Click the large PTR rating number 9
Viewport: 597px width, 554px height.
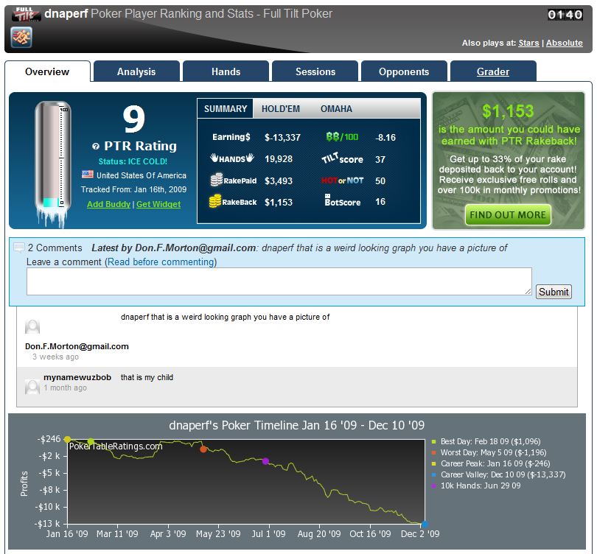134,119
